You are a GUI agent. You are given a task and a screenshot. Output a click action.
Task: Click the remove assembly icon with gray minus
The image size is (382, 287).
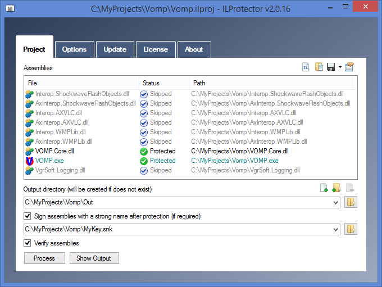point(349,188)
